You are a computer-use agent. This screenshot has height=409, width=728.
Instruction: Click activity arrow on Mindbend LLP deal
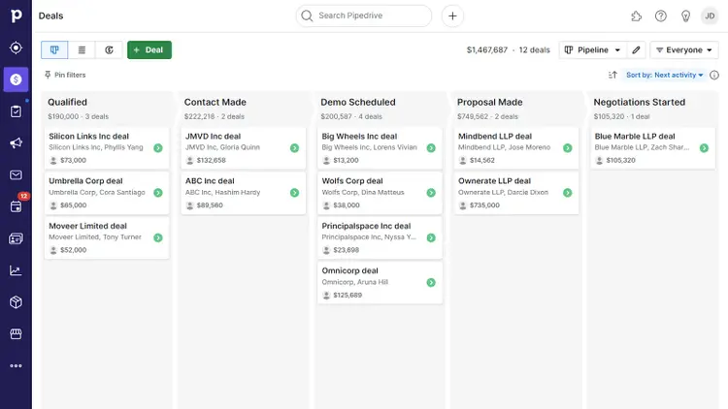[568, 148]
